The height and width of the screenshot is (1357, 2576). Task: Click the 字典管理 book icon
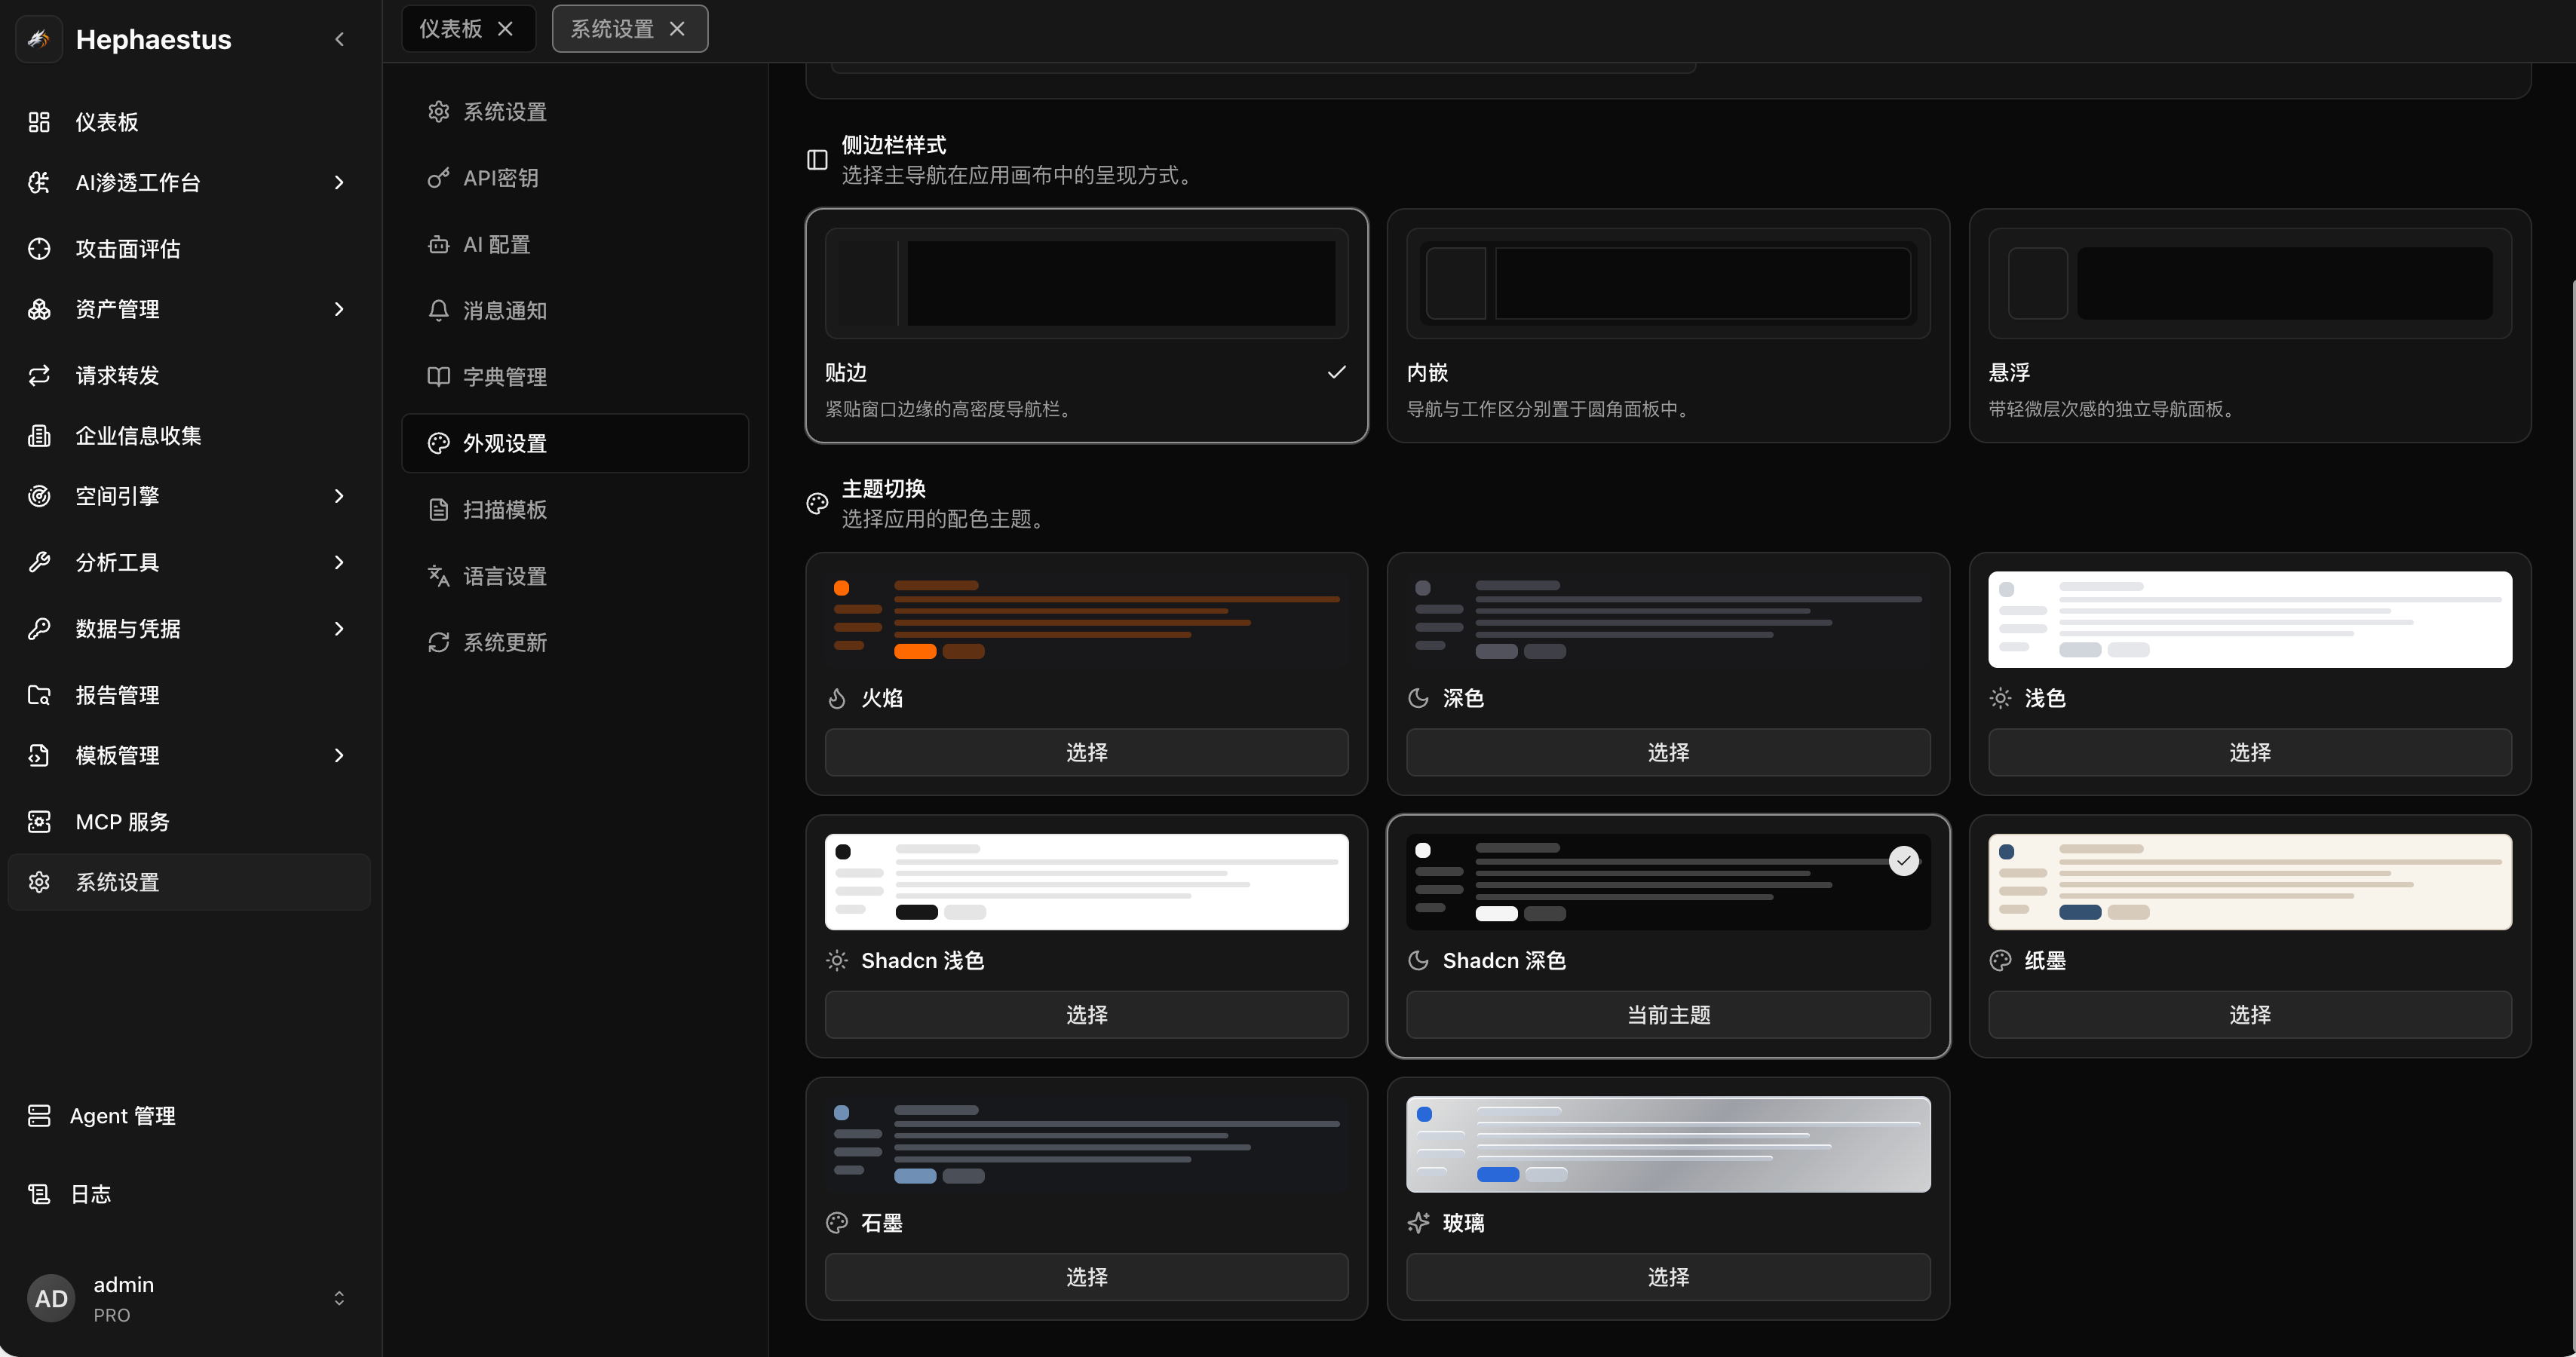coord(438,377)
